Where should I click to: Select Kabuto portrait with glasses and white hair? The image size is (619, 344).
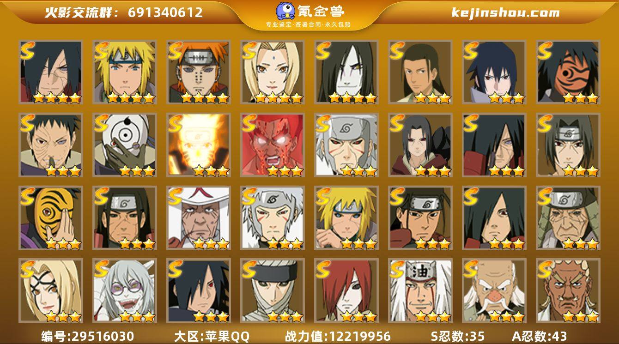pyautogui.click(x=124, y=291)
